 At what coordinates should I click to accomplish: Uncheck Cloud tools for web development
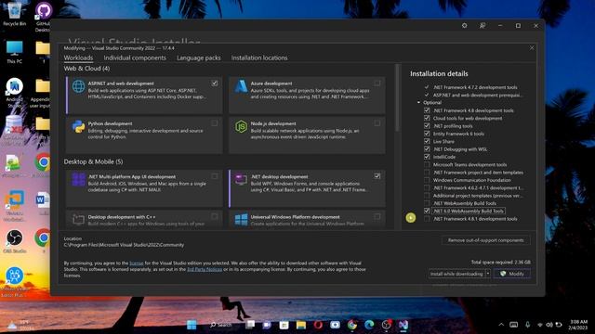(427, 118)
